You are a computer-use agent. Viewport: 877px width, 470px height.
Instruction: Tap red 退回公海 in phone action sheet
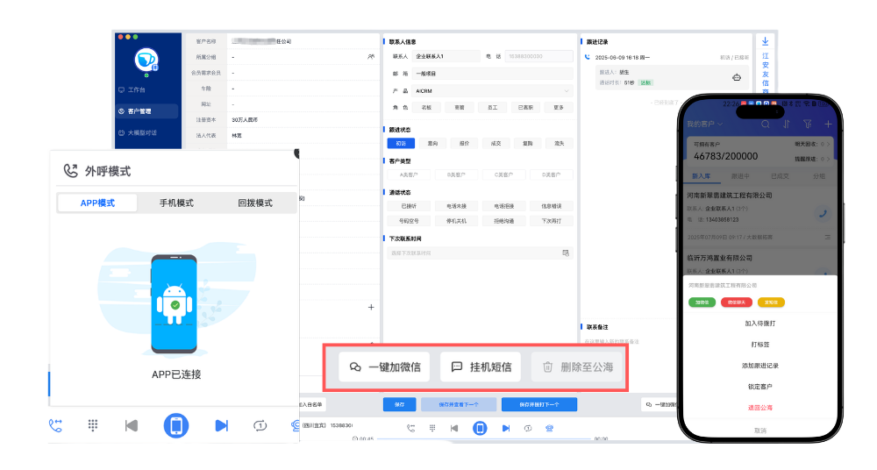pyautogui.click(x=760, y=408)
